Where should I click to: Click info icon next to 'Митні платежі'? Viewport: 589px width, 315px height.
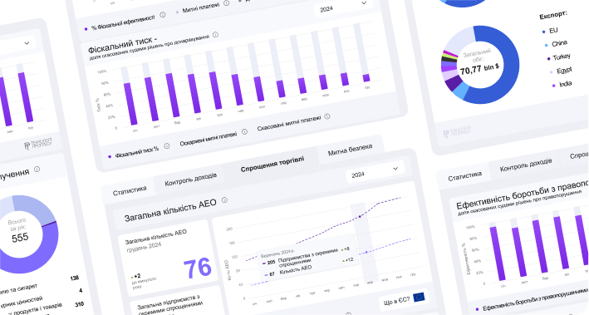point(227,3)
